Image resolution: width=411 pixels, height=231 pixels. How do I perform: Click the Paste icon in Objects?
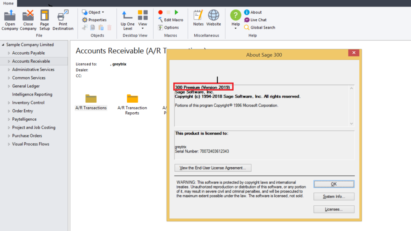(101, 28)
